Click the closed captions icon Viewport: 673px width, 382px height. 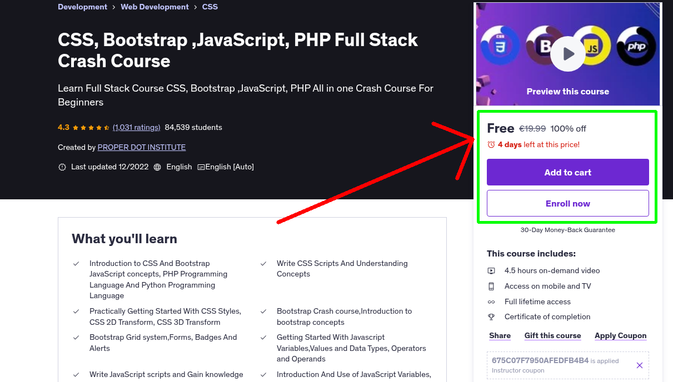click(x=201, y=167)
